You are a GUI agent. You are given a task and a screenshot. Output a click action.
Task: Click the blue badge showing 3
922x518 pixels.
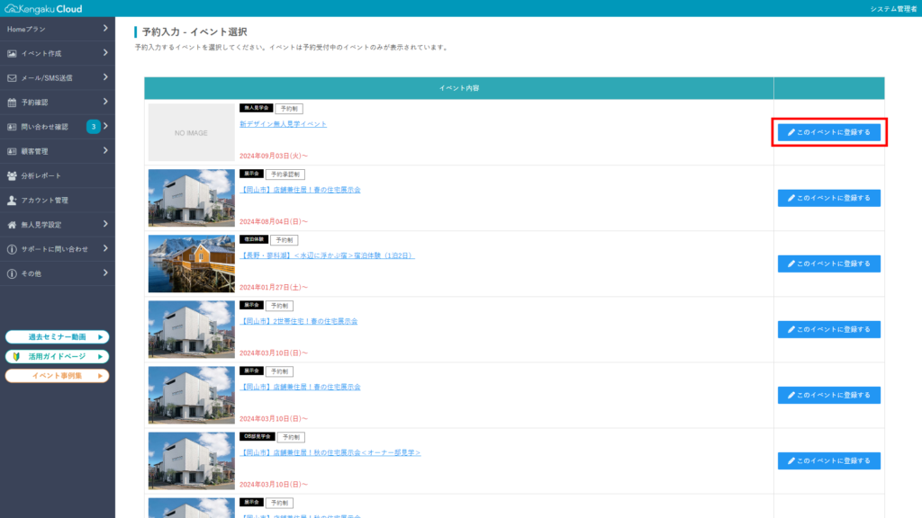93,127
